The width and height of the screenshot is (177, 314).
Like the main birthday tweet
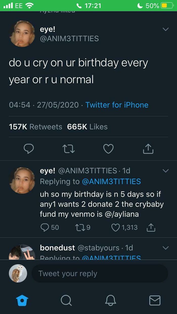click(108, 149)
